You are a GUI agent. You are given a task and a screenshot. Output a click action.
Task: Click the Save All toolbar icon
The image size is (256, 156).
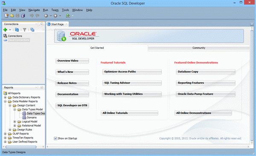point(23,16)
